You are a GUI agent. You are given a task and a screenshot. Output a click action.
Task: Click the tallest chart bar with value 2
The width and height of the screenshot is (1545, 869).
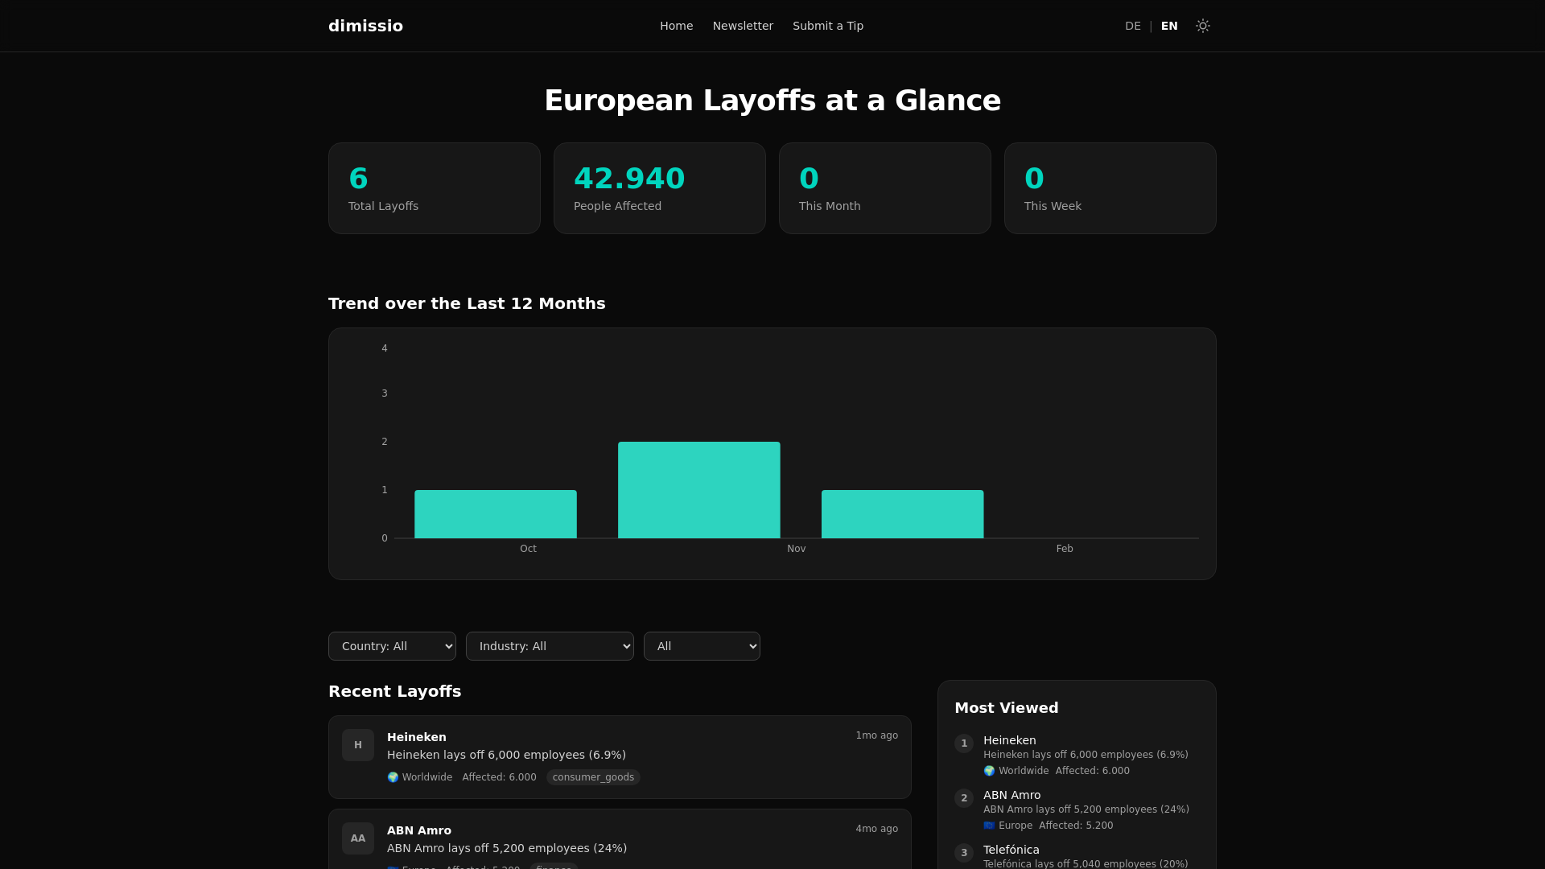coord(699,490)
